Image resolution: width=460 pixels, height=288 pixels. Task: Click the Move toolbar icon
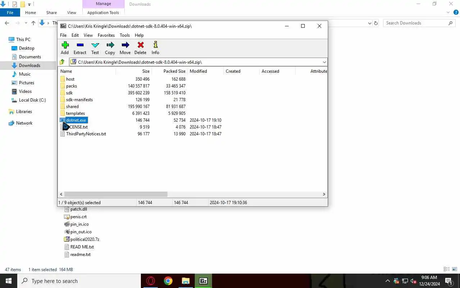click(x=125, y=45)
